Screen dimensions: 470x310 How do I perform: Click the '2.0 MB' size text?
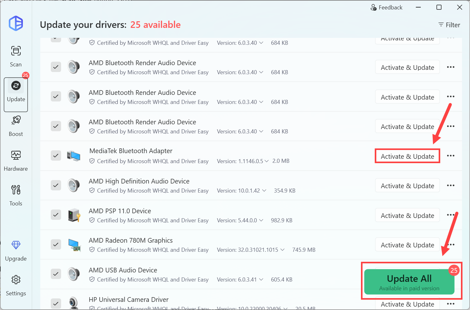click(x=281, y=161)
